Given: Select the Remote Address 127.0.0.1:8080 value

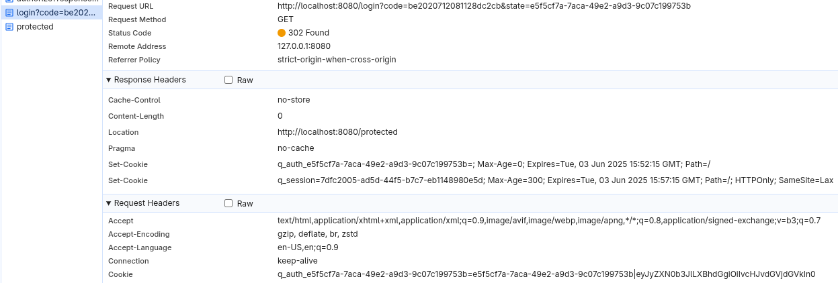Looking at the screenshot, I should pos(304,46).
